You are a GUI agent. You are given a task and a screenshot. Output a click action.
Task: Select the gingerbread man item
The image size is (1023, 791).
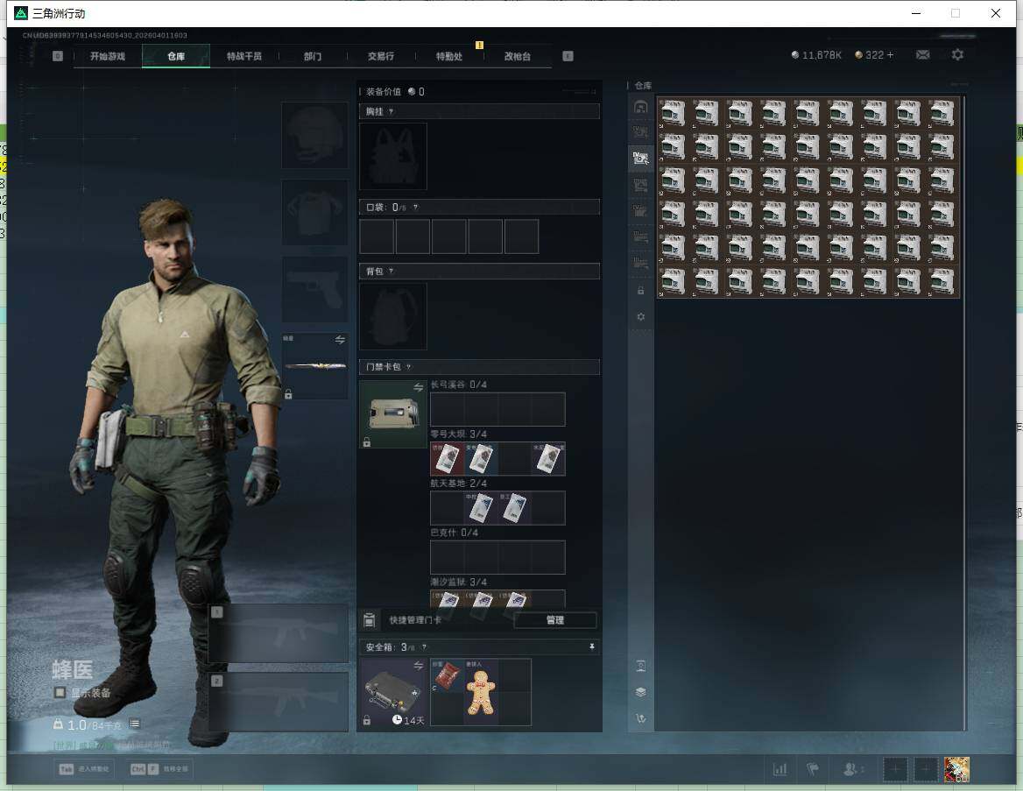click(481, 692)
